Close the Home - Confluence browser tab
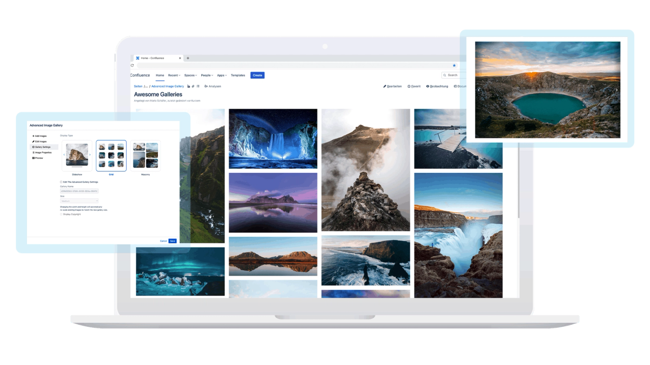Screen dimensions: 650x365 tap(180, 58)
